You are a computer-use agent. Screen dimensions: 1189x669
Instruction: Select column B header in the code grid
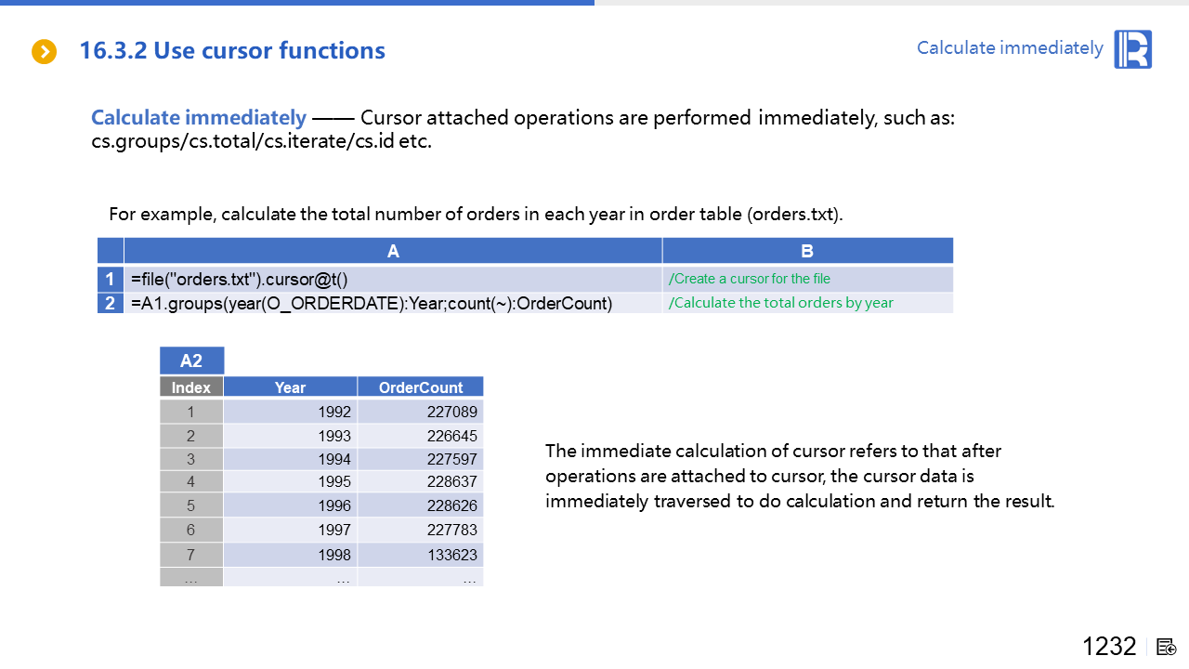[x=807, y=251]
